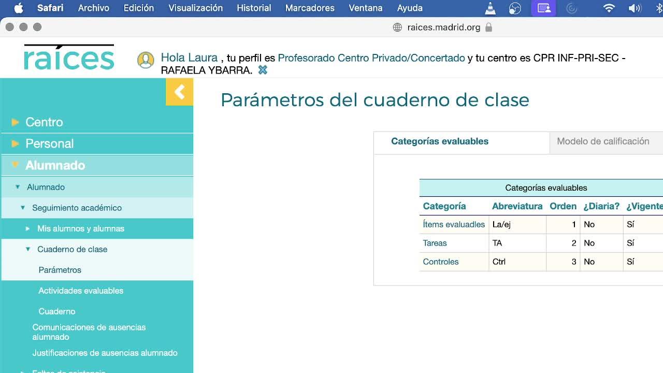The image size is (663, 373).
Task: Click the VLC cone icon in the menu bar
Action: point(490,8)
